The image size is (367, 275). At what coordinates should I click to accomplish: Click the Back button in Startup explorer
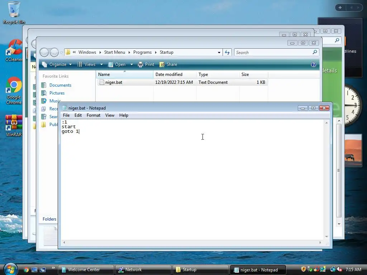point(44,52)
